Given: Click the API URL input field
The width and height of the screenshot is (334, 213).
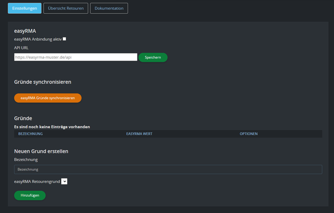Looking at the screenshot, I should click(x=76, y=57).
